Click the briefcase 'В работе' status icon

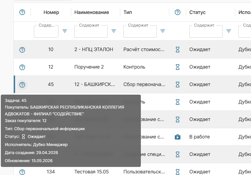point(177,137)
